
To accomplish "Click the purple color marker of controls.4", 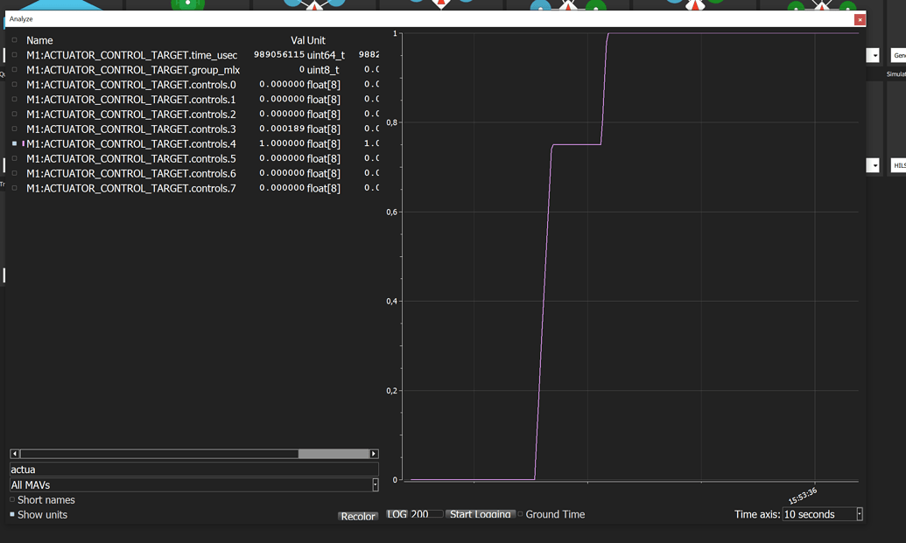I will pos(23,143).
